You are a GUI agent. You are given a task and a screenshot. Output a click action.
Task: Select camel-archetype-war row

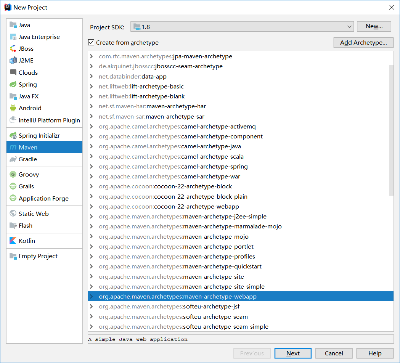click(x=241, y=176)
